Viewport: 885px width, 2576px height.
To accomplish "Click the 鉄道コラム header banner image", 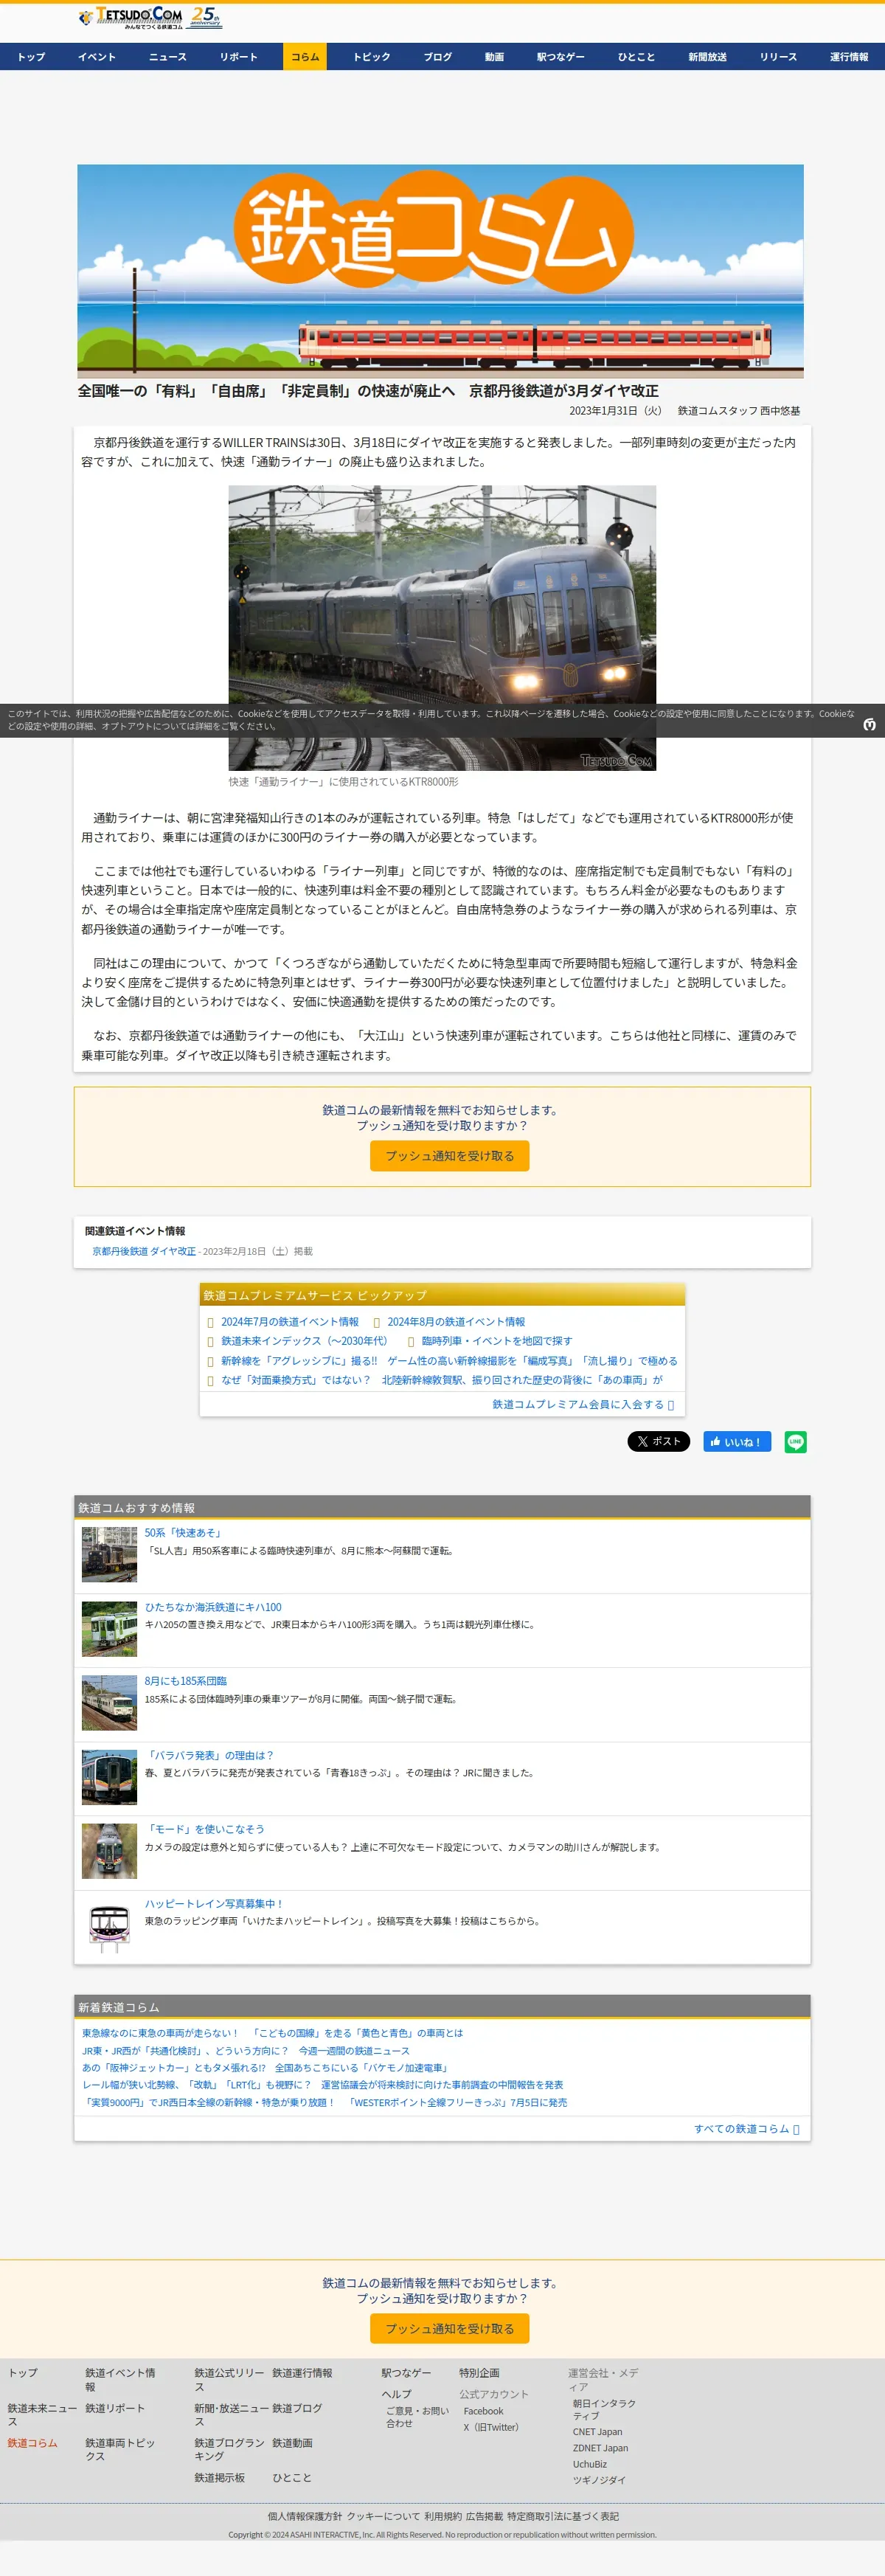I will [440, 271].
